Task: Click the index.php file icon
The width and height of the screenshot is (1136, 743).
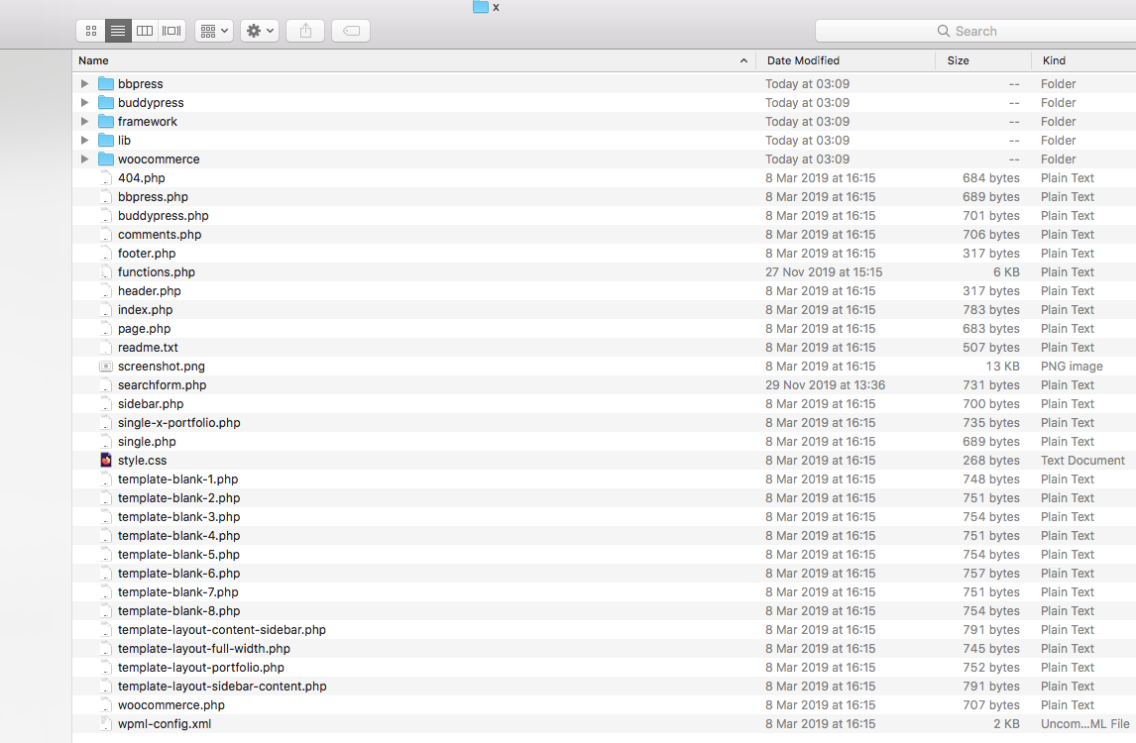Action: click(106, 310)
